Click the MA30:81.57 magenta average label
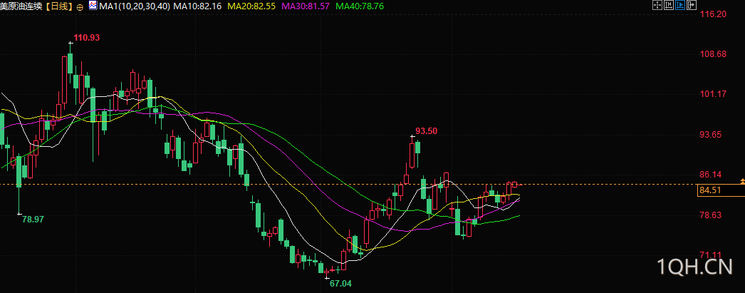 click(x=306, y=6)
